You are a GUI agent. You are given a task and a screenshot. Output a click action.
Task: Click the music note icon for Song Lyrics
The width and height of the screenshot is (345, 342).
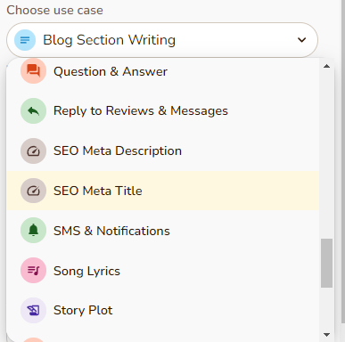coord(33,271)
